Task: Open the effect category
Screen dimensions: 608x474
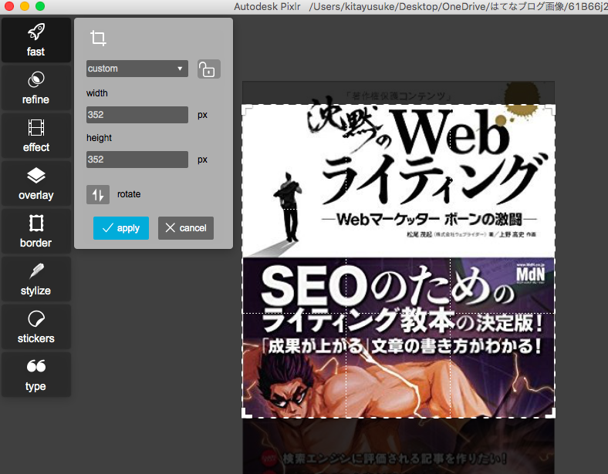Action: (36, 136)
